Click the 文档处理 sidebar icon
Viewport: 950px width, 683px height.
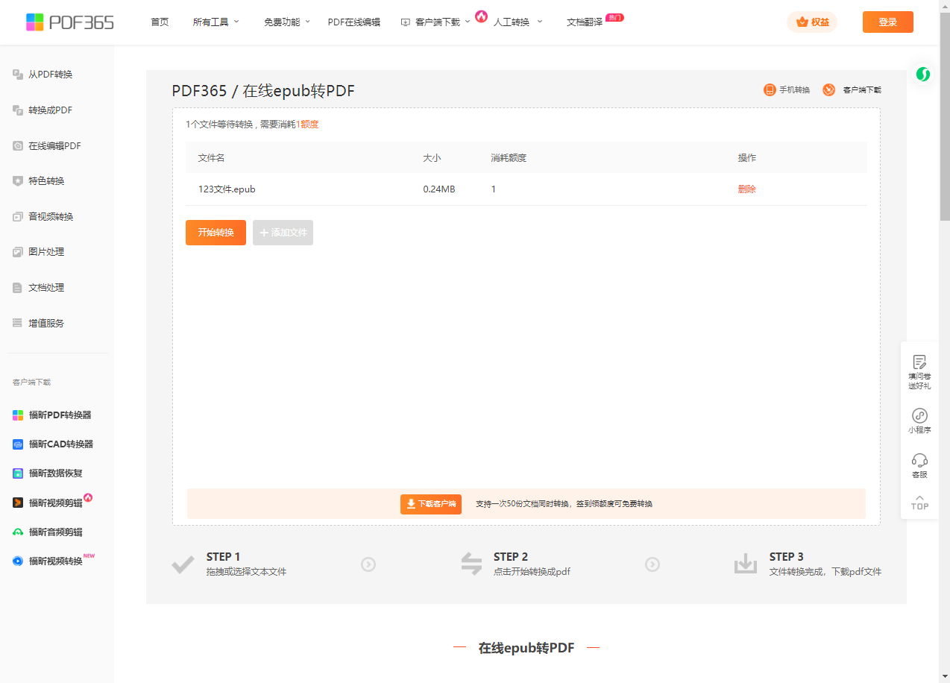tap(18, 288)
